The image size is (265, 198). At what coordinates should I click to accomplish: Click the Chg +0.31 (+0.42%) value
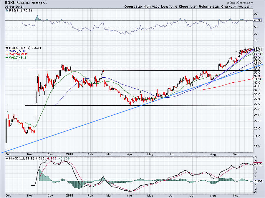click(x=236, y=6)
